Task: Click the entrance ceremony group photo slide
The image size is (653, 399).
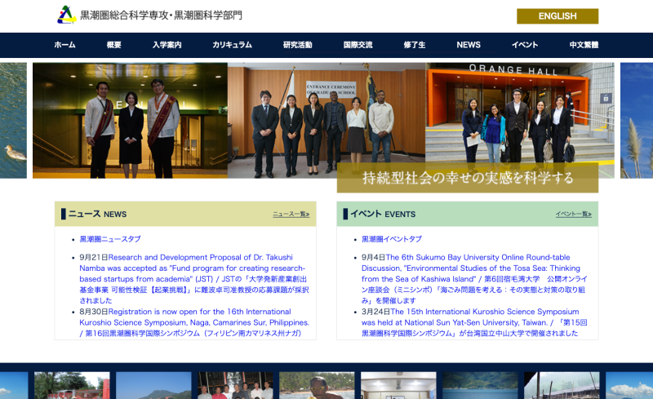Action: [x=326, y=121]
